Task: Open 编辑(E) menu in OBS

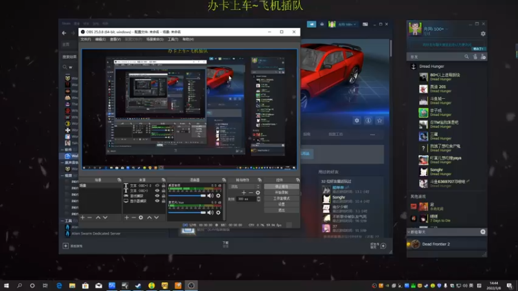Action: pyautogui.click(x=100, y=39)
